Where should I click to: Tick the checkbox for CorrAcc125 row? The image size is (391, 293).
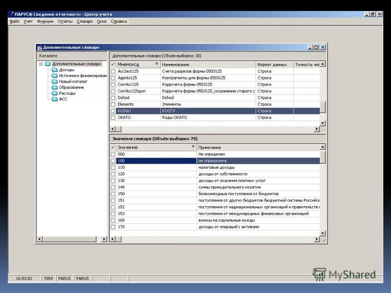(113, 85)
